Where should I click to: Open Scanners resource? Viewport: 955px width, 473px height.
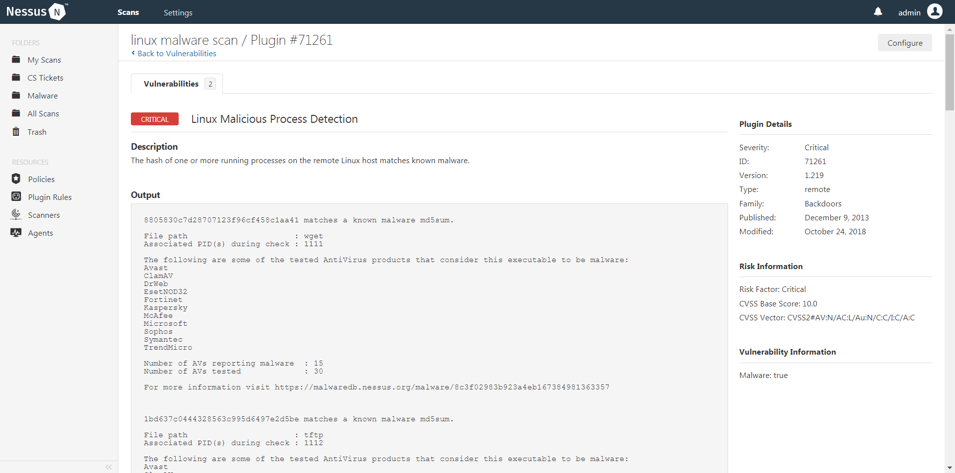44,215
